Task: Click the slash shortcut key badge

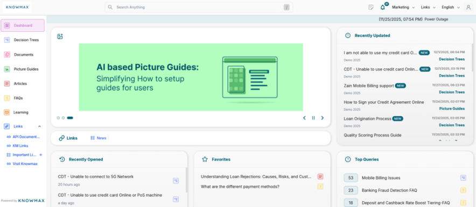Action: 286,8
